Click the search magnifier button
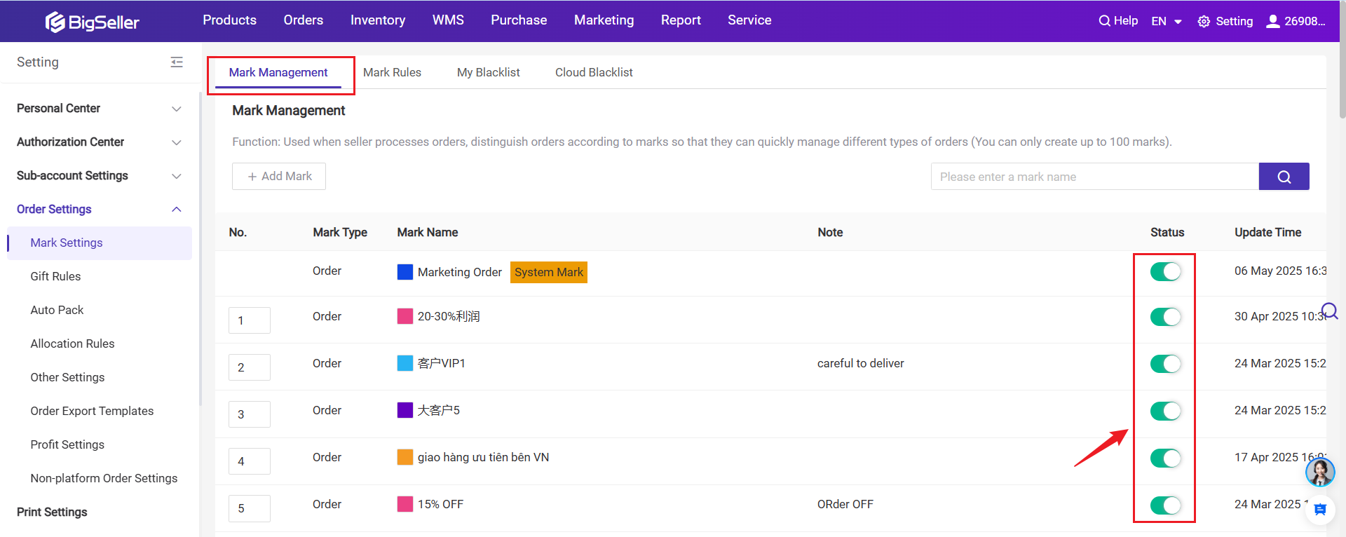This screenshot has width=1346, height=537. coord(1284,177)
